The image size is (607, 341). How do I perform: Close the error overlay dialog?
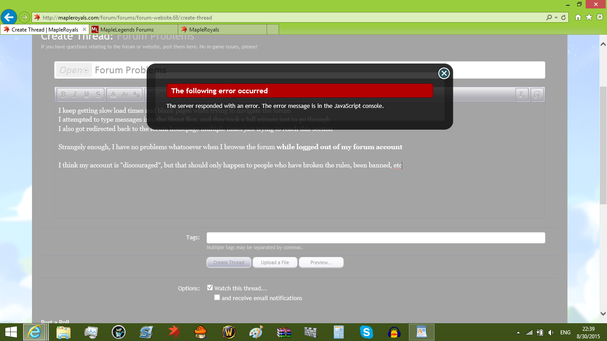(444, 73)
